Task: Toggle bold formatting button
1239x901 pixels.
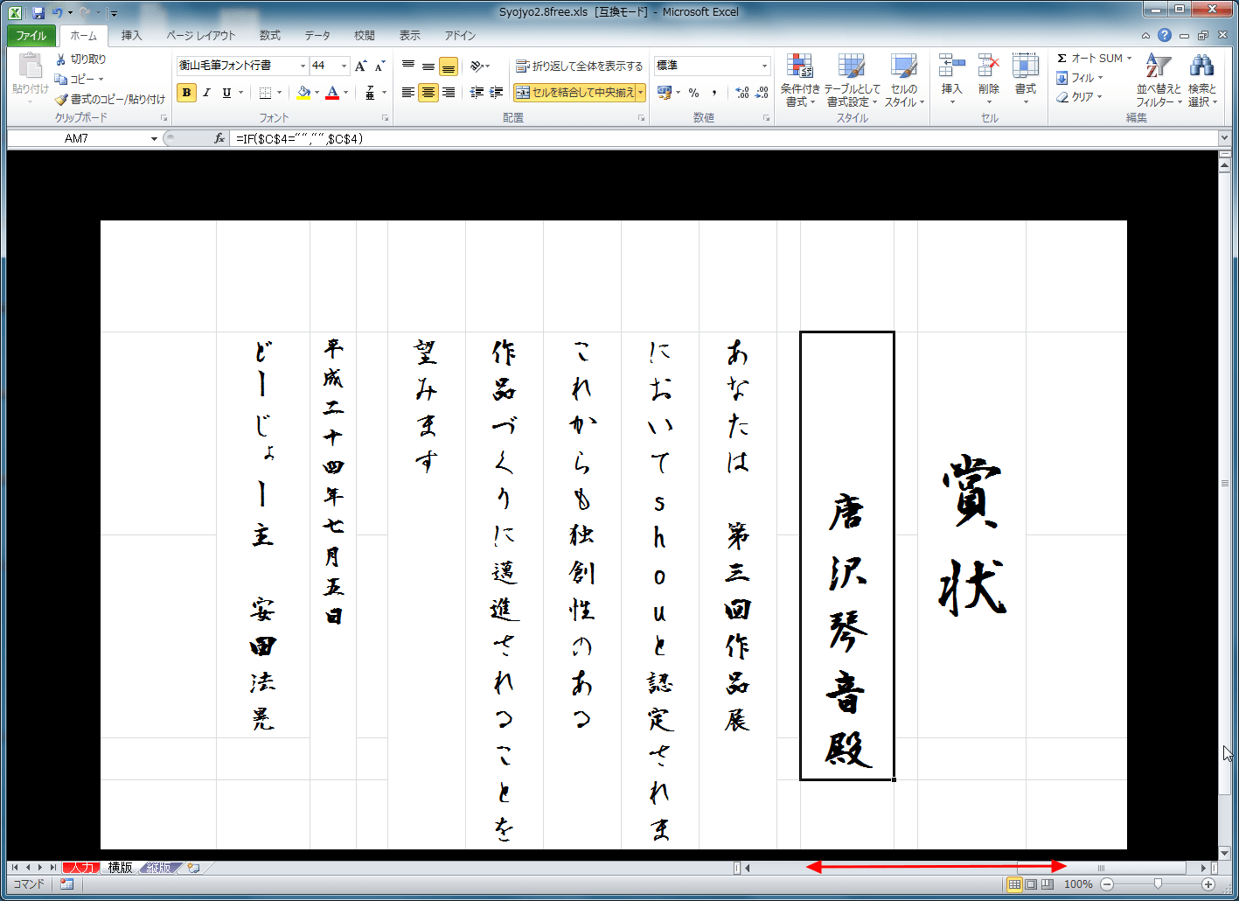Action: (186, 93)
